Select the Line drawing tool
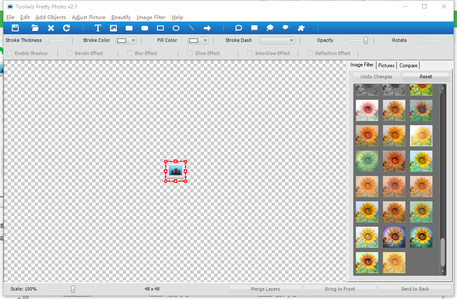Viewport: 457px width, 299px height. tap(191, 28)
